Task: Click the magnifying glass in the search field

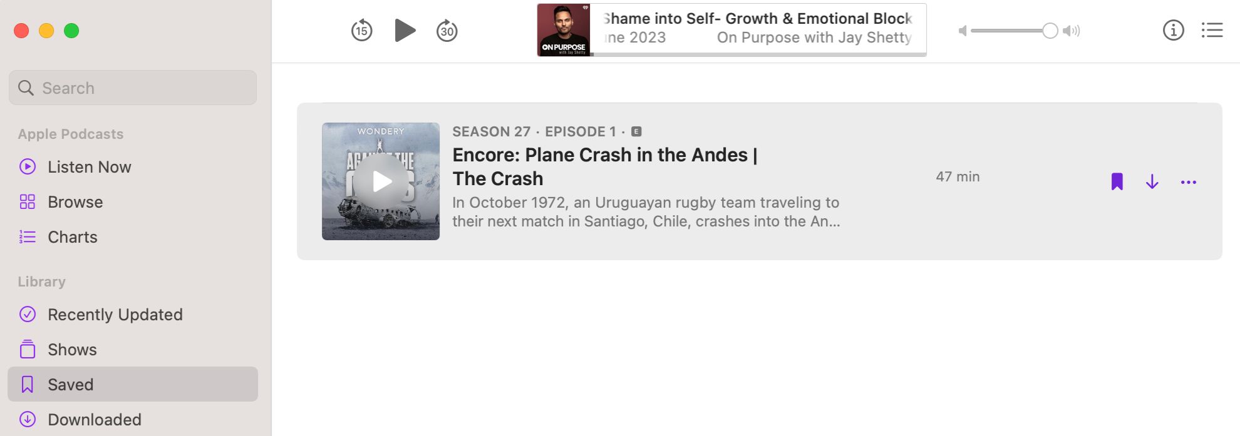Action: [24, 88]
